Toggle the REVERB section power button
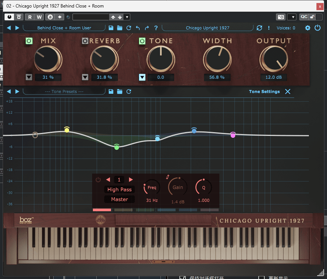This screenshot has width=327, height=279. pos(85,41)
